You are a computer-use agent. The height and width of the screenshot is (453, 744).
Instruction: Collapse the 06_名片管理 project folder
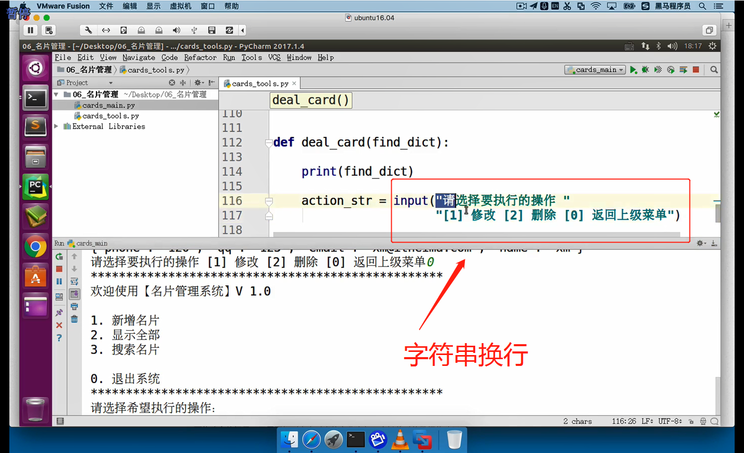[x=57, y=94]
